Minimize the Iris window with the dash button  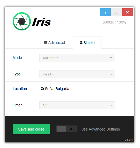coord(116,12)
